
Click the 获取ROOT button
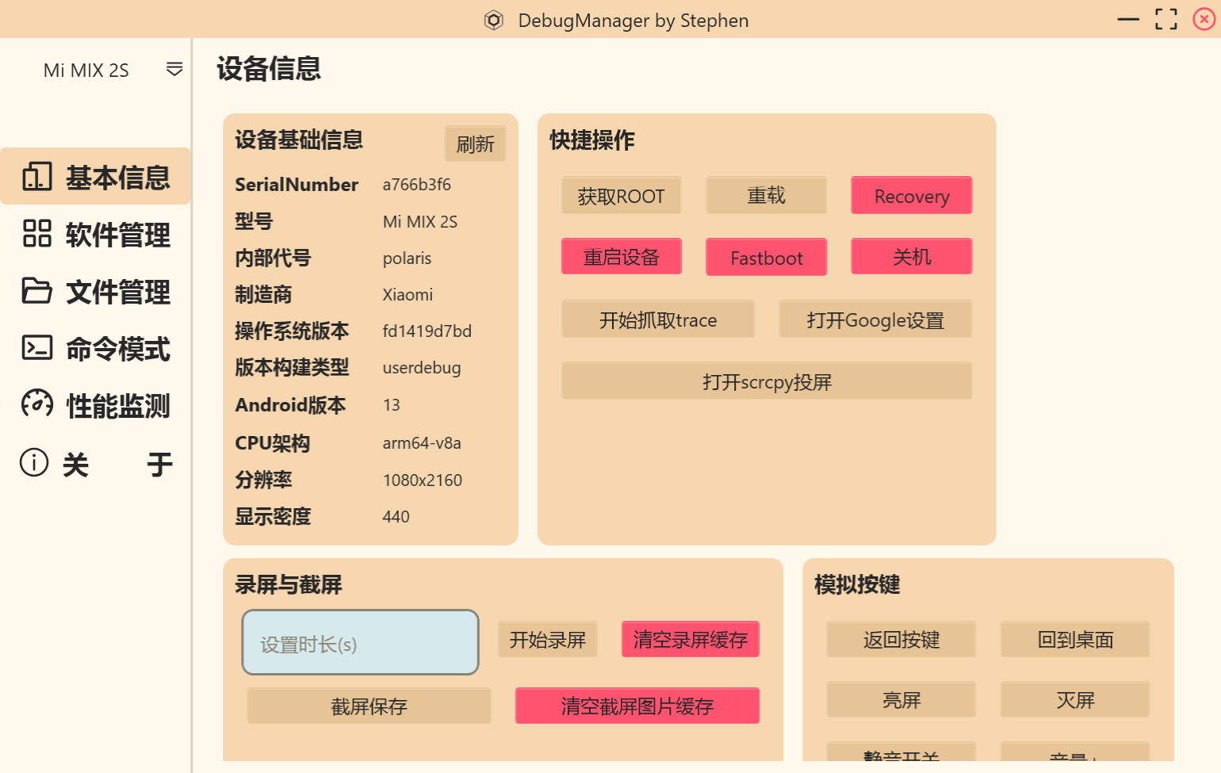click(621, 196)
